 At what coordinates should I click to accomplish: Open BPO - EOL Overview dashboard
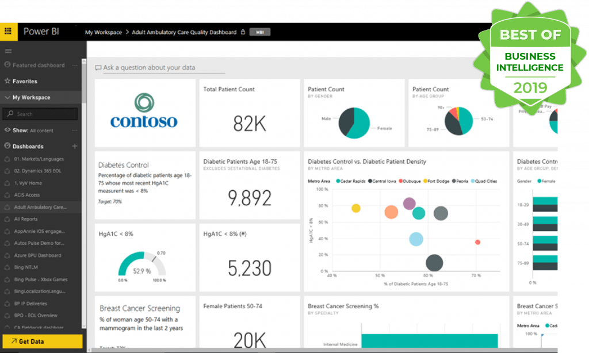tap(36, 316)
